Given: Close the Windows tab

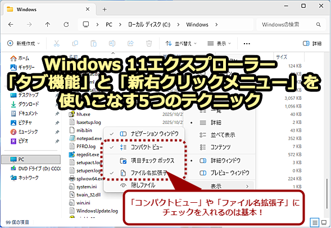Looking at the screenshot, I should point(88,10).
